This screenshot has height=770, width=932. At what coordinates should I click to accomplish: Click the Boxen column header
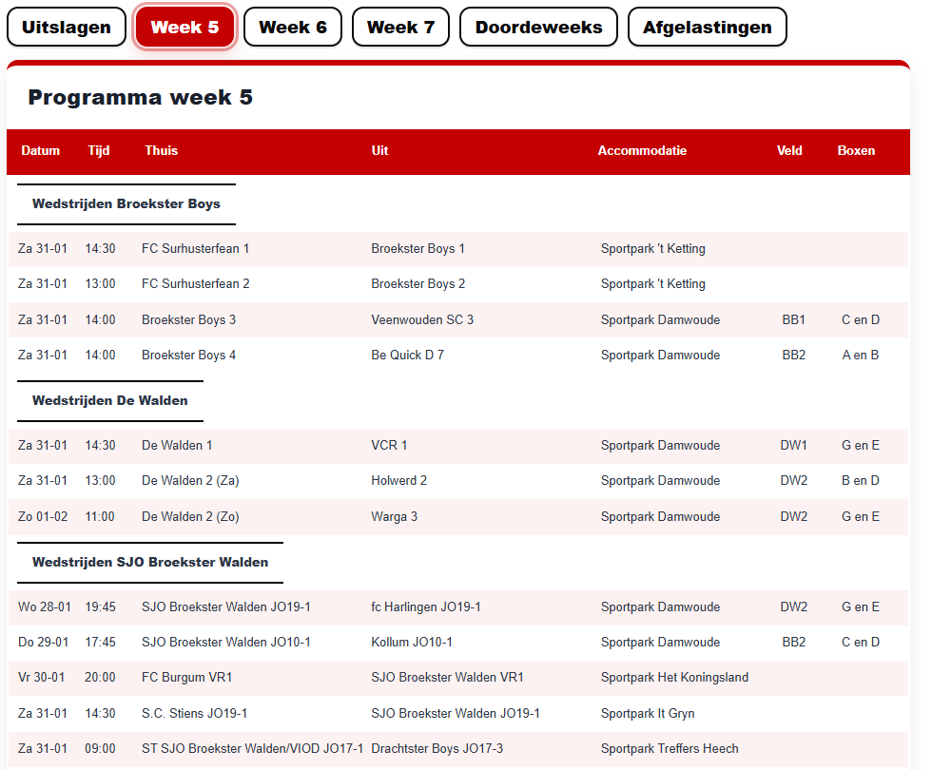click(x=856, y=150)
